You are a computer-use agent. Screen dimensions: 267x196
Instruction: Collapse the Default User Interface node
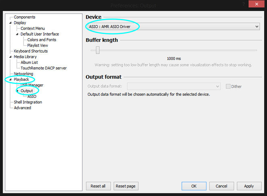pos(17,34)
